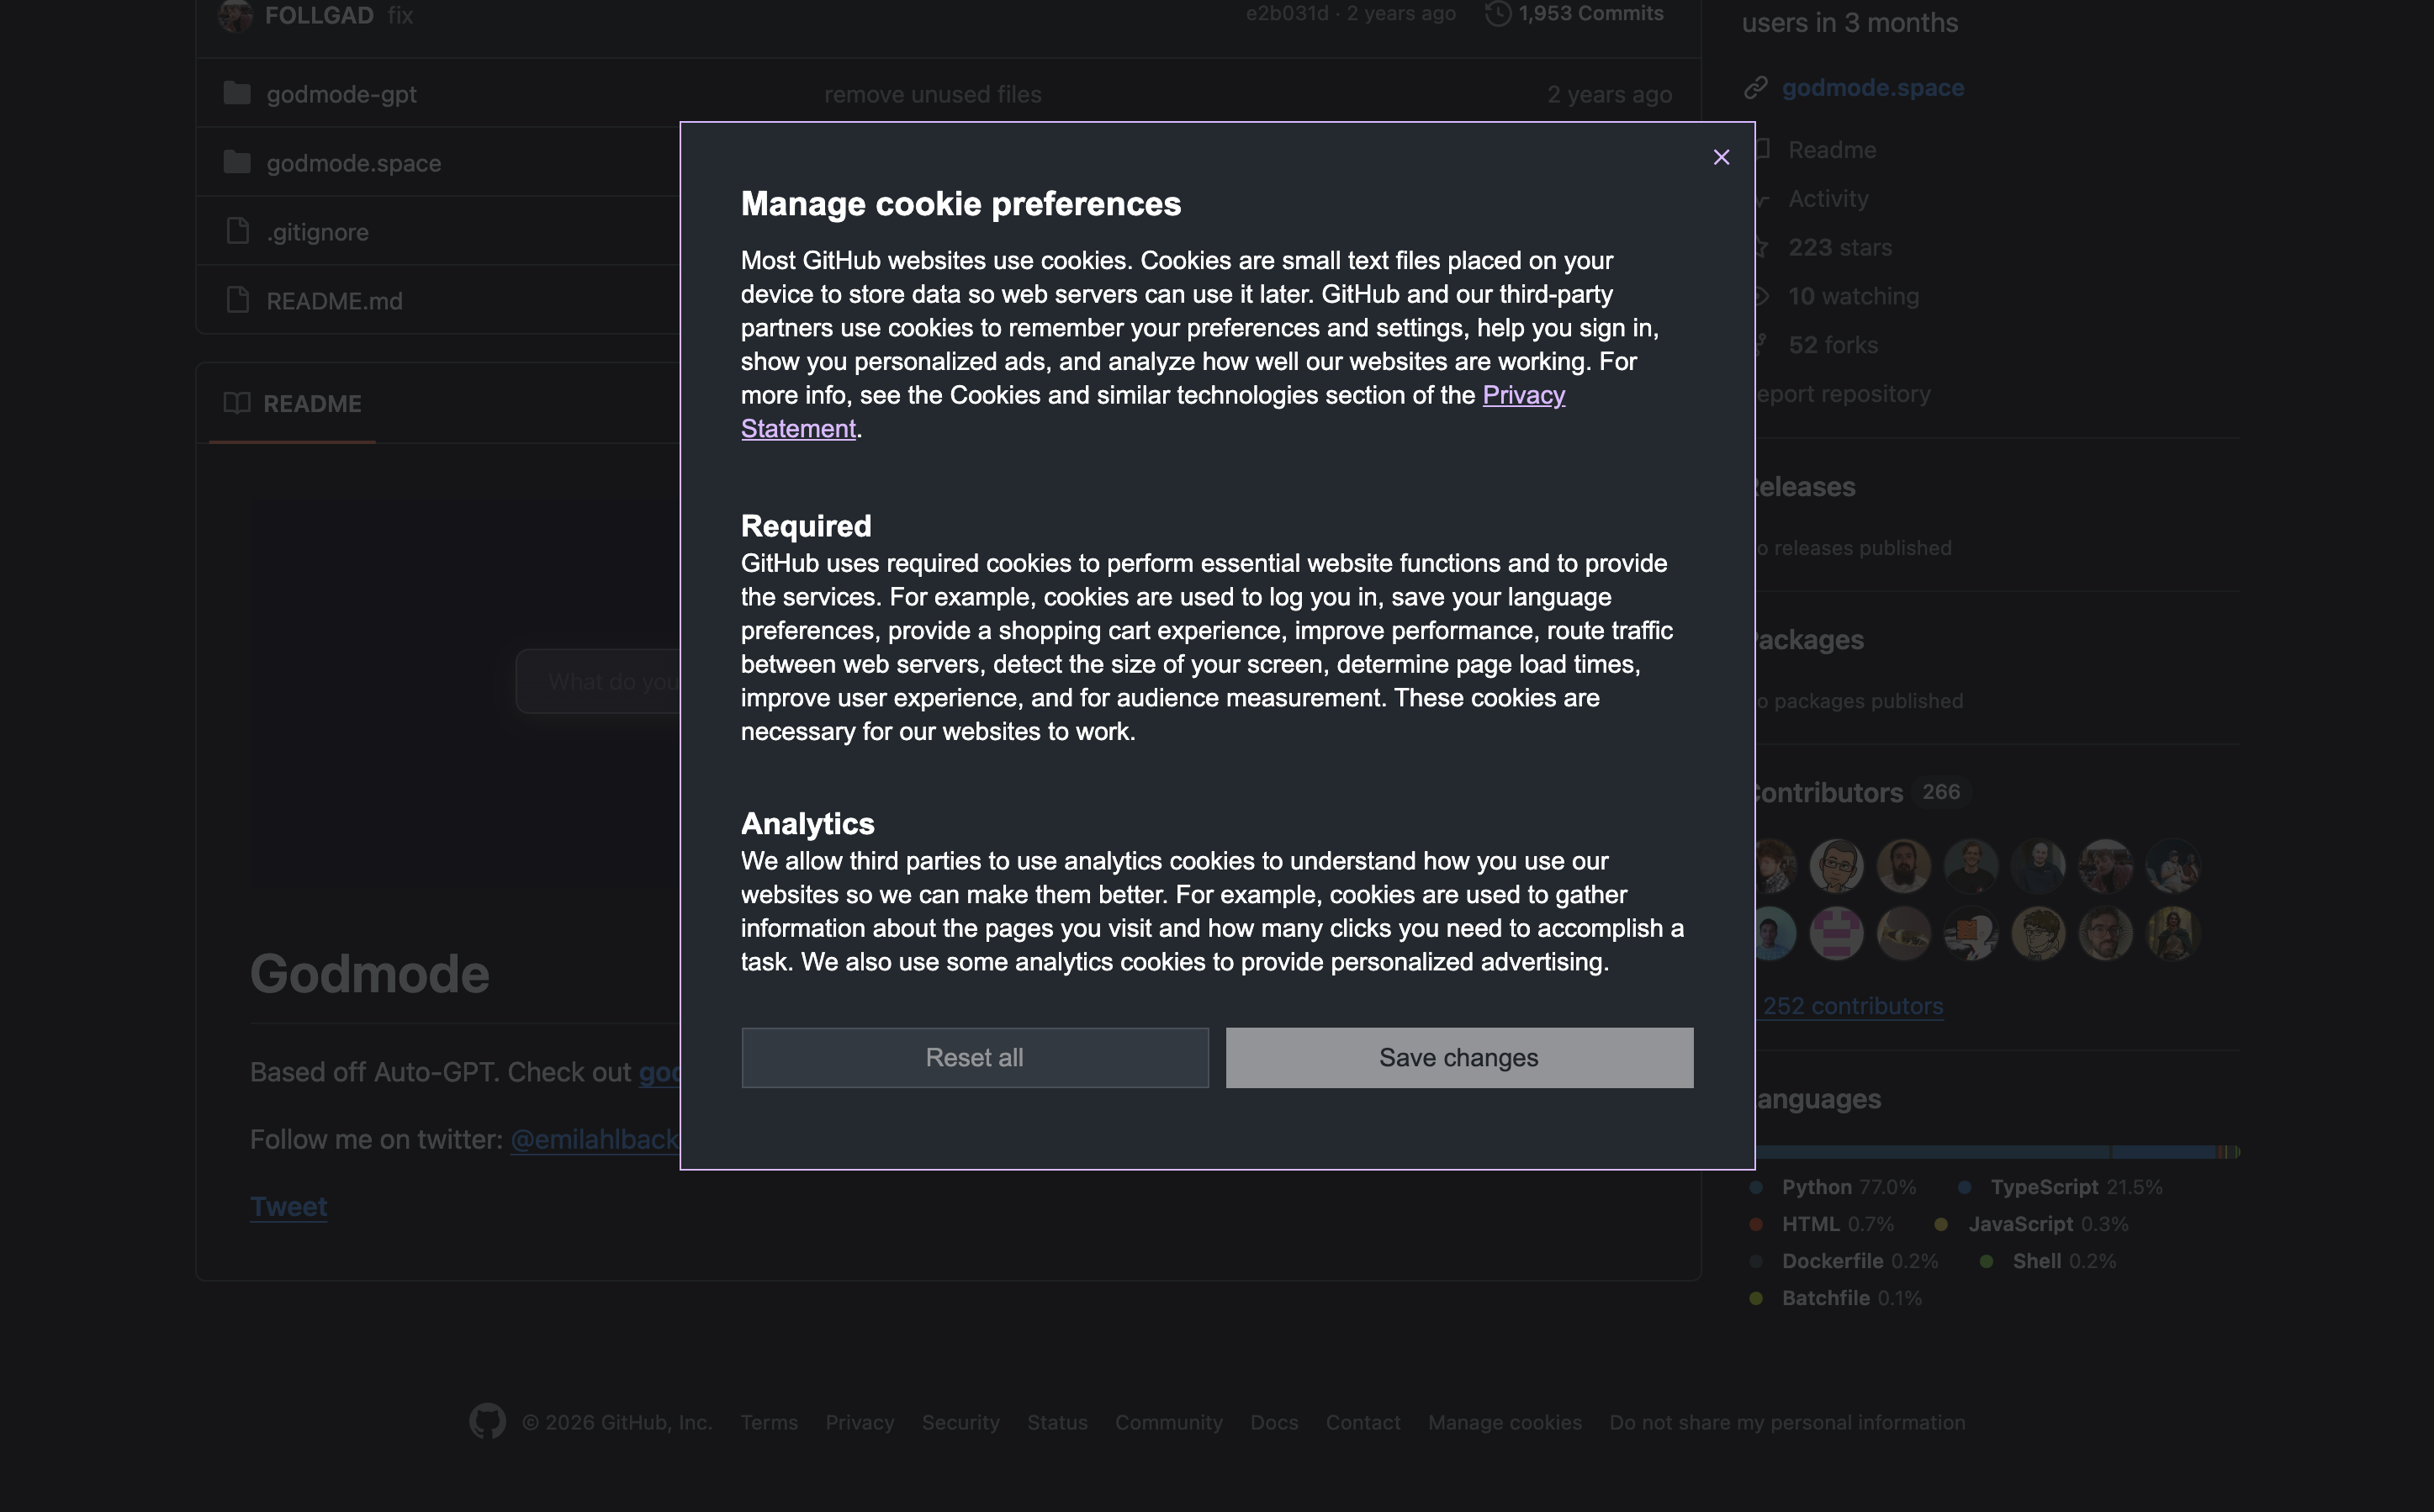2434x1512 pixels.
Task: Click the GitHub logo in footer
Action: pyautogui.click(x=487, y=1421)
